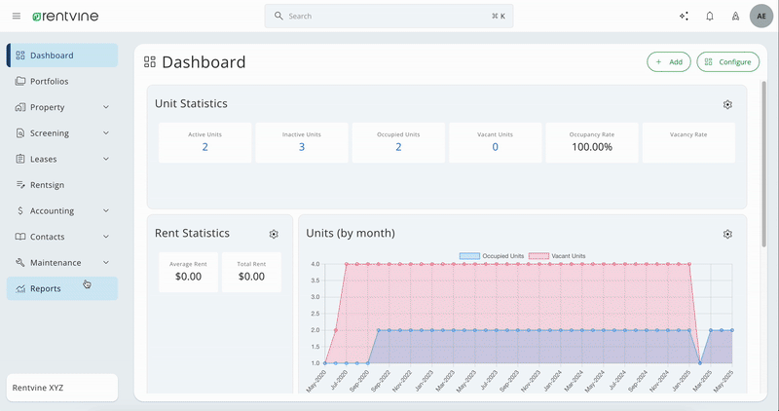Screen dimensions: 779x411
Task: Click the Dashboard title grid icon
Action: coord(150,61)
